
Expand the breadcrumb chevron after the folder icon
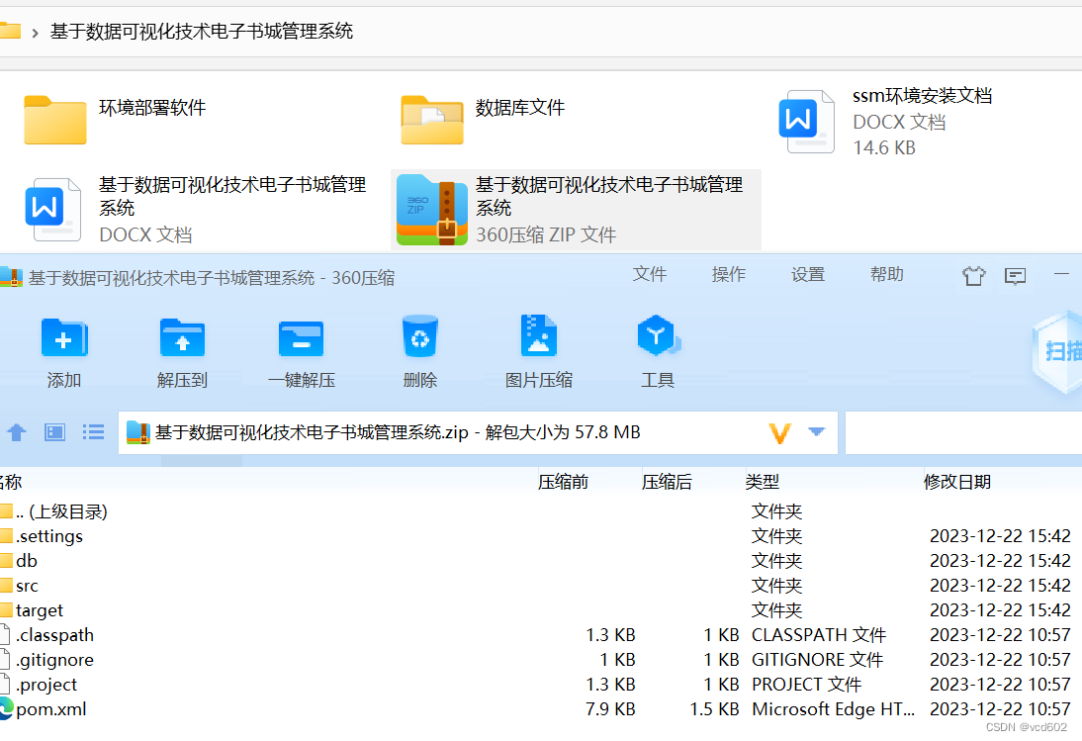click(37, 32)
